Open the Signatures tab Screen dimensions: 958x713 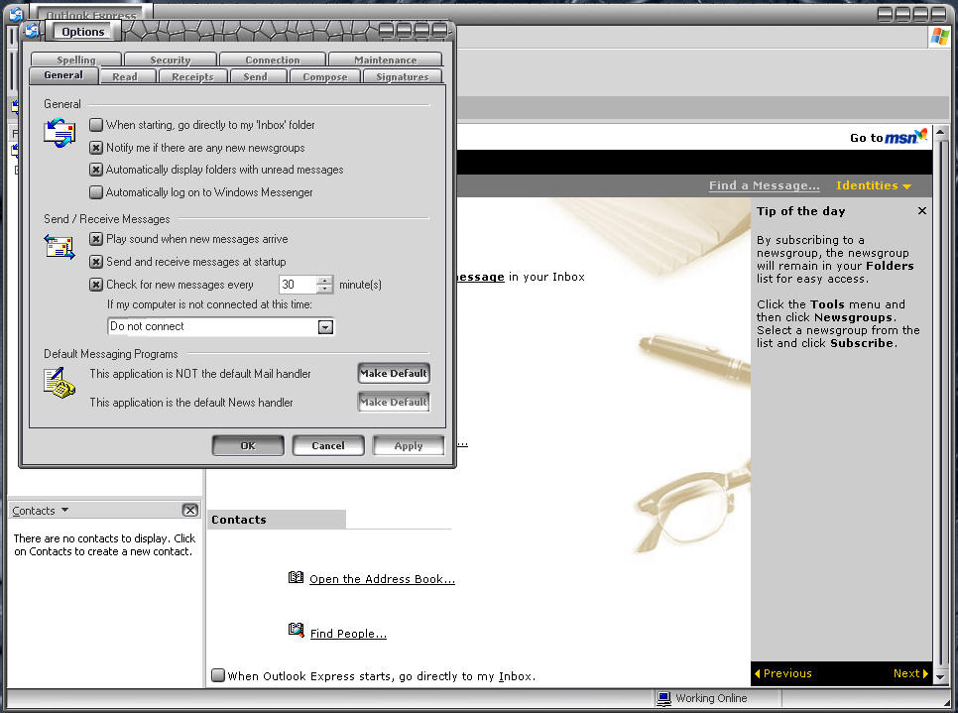(403, 76)
